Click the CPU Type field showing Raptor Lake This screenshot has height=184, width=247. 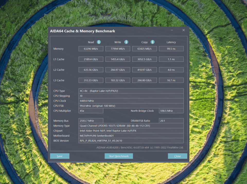tap(131, 91)
